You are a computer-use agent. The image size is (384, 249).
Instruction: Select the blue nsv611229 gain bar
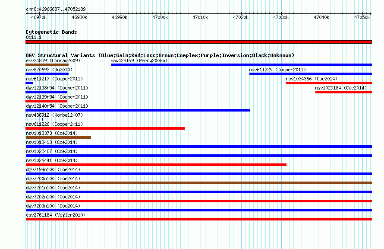click(x=311, y=74)
